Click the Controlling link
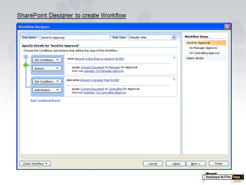 tap(115, 89)
